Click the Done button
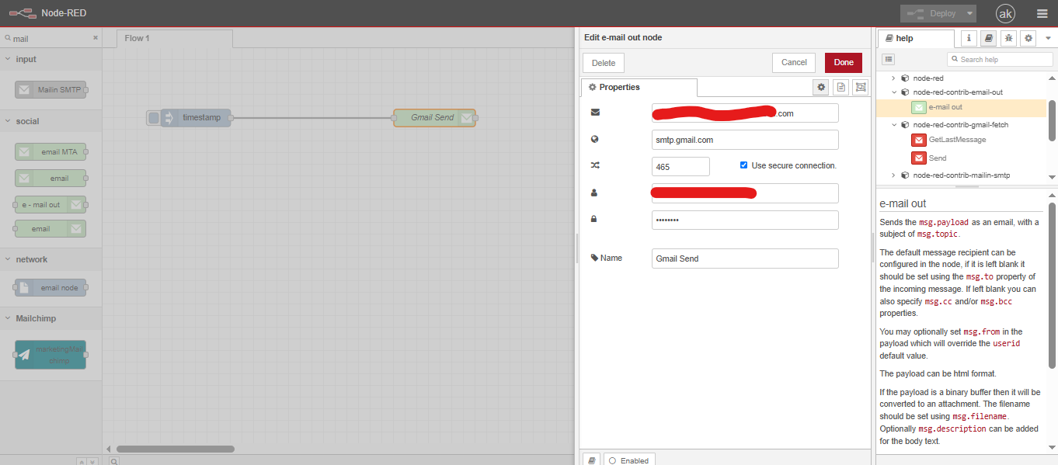This screenshot has height=465, width=1058. pyautogui.click(x=844, y=63)
